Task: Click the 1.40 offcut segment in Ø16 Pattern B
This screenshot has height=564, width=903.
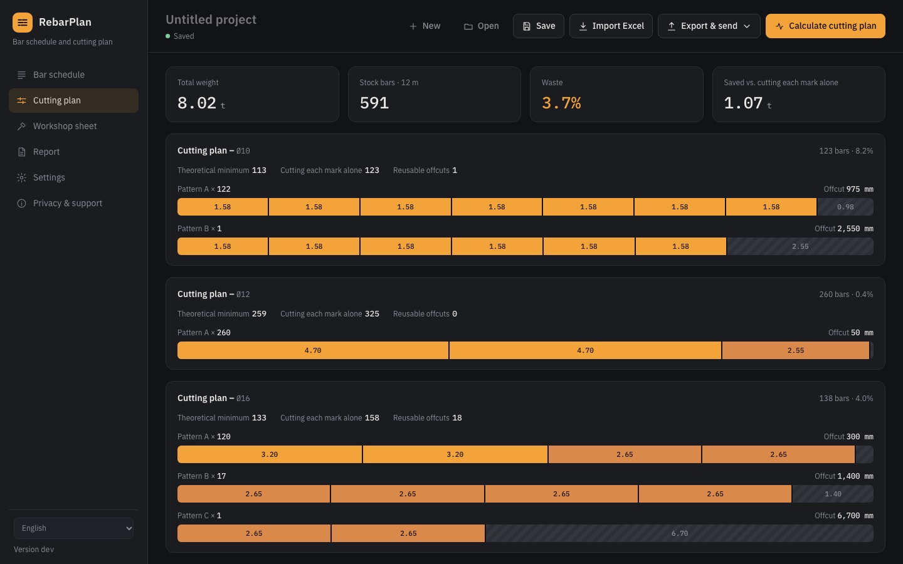Action: click(833, 494)
